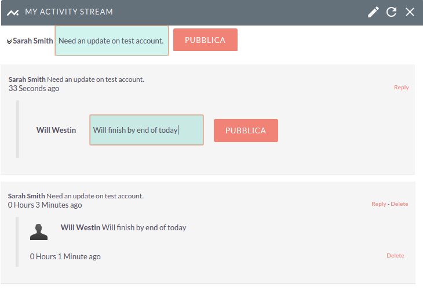Open Sarah Smith's name on 33 Seconds post
The image size is (423, 290).
(x=27, y=79)
